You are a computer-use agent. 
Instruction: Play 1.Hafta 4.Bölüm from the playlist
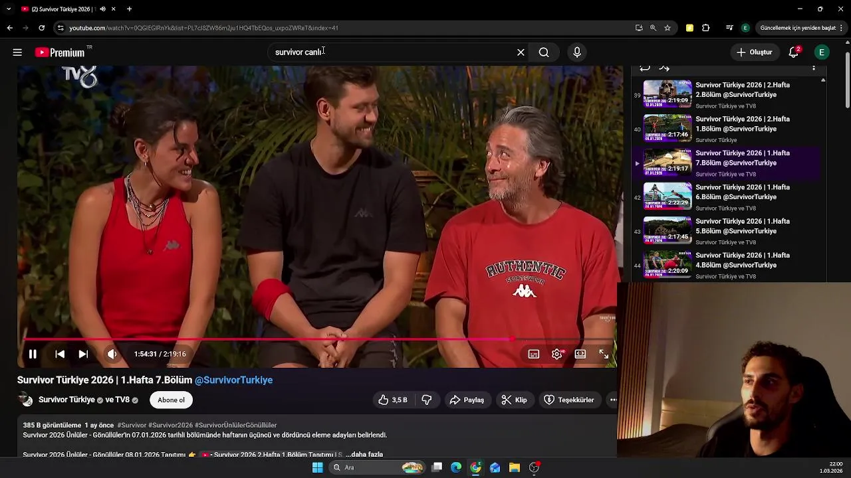[x=727, y=265]
